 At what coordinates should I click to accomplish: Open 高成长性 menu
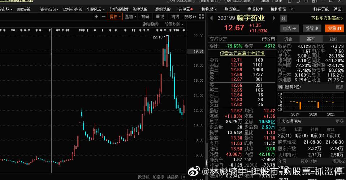(x=255, y=9)
